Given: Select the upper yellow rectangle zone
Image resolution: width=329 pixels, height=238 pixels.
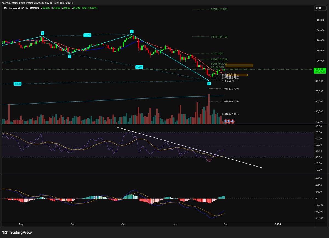Looking at the screenshot, I should click(x=239, y=65).
